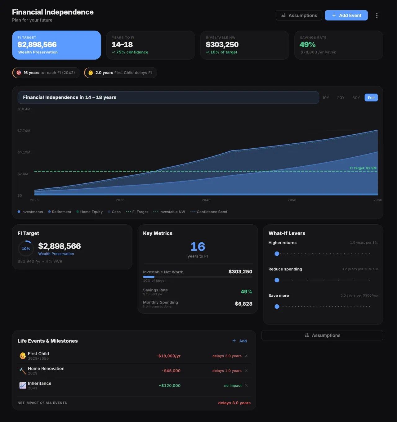Click the 10% progress ring icon
The height and width of the screenshot is (422, 397).
tap(26, 249)
